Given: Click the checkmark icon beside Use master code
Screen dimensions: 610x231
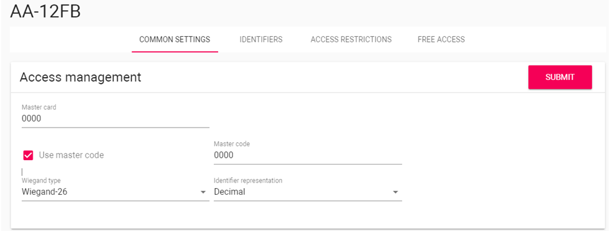Looking at the screenshot, I should 28,155.
